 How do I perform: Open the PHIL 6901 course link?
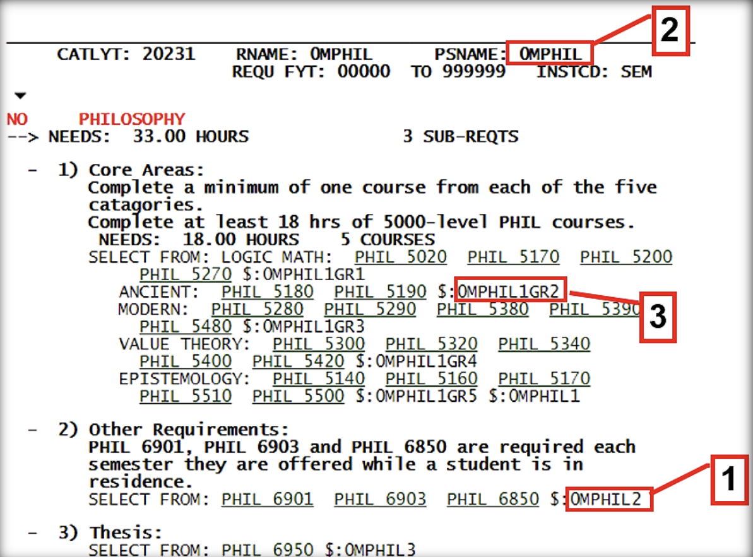[x=267, y=500]
